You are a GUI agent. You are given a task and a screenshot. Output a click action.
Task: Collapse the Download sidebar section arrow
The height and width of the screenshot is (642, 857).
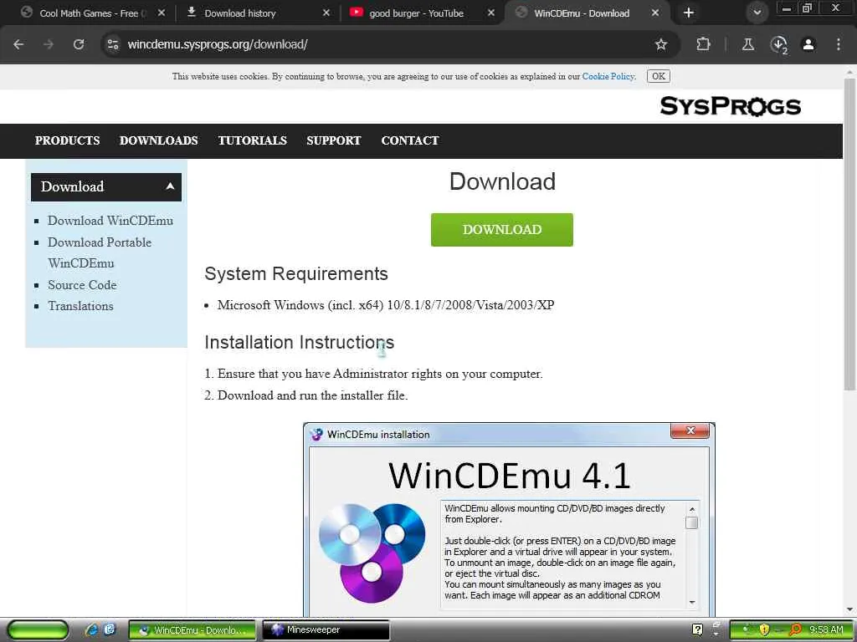tap(170, 186)
